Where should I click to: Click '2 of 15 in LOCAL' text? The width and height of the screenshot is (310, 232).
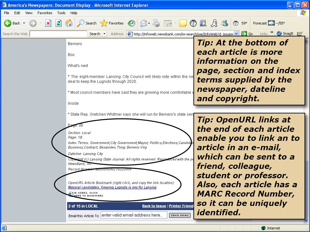pyautogui.click(x=83, y=206)
